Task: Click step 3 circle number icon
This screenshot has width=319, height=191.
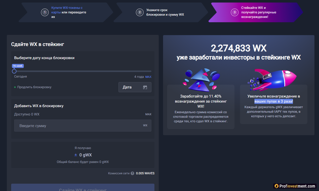Action: click(234, 12)
